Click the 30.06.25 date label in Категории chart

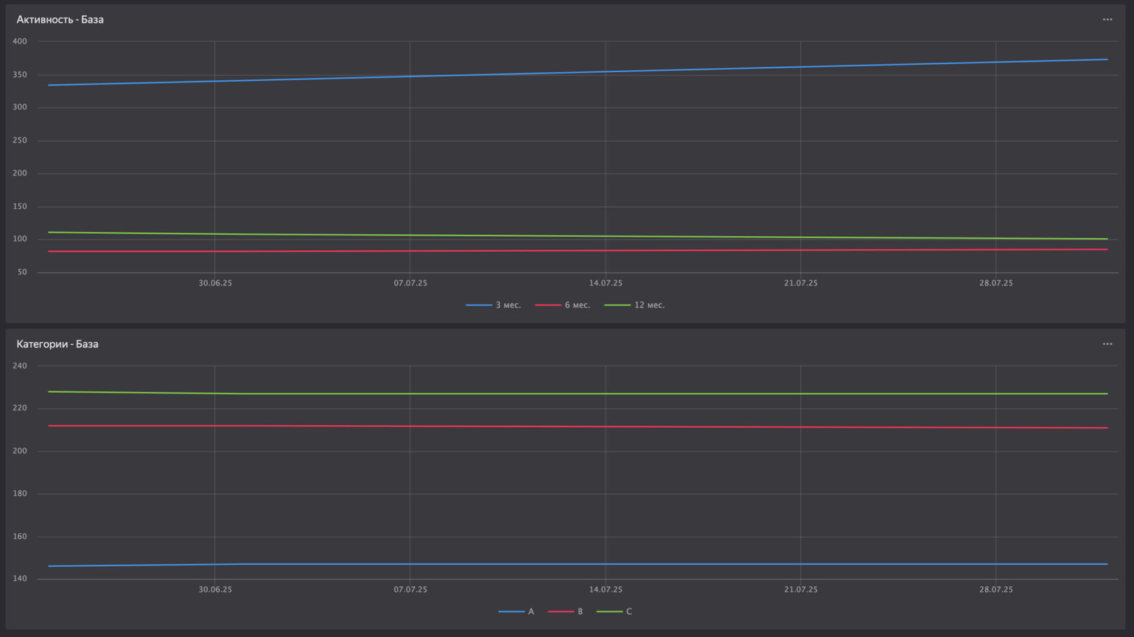tap(215, 590)
